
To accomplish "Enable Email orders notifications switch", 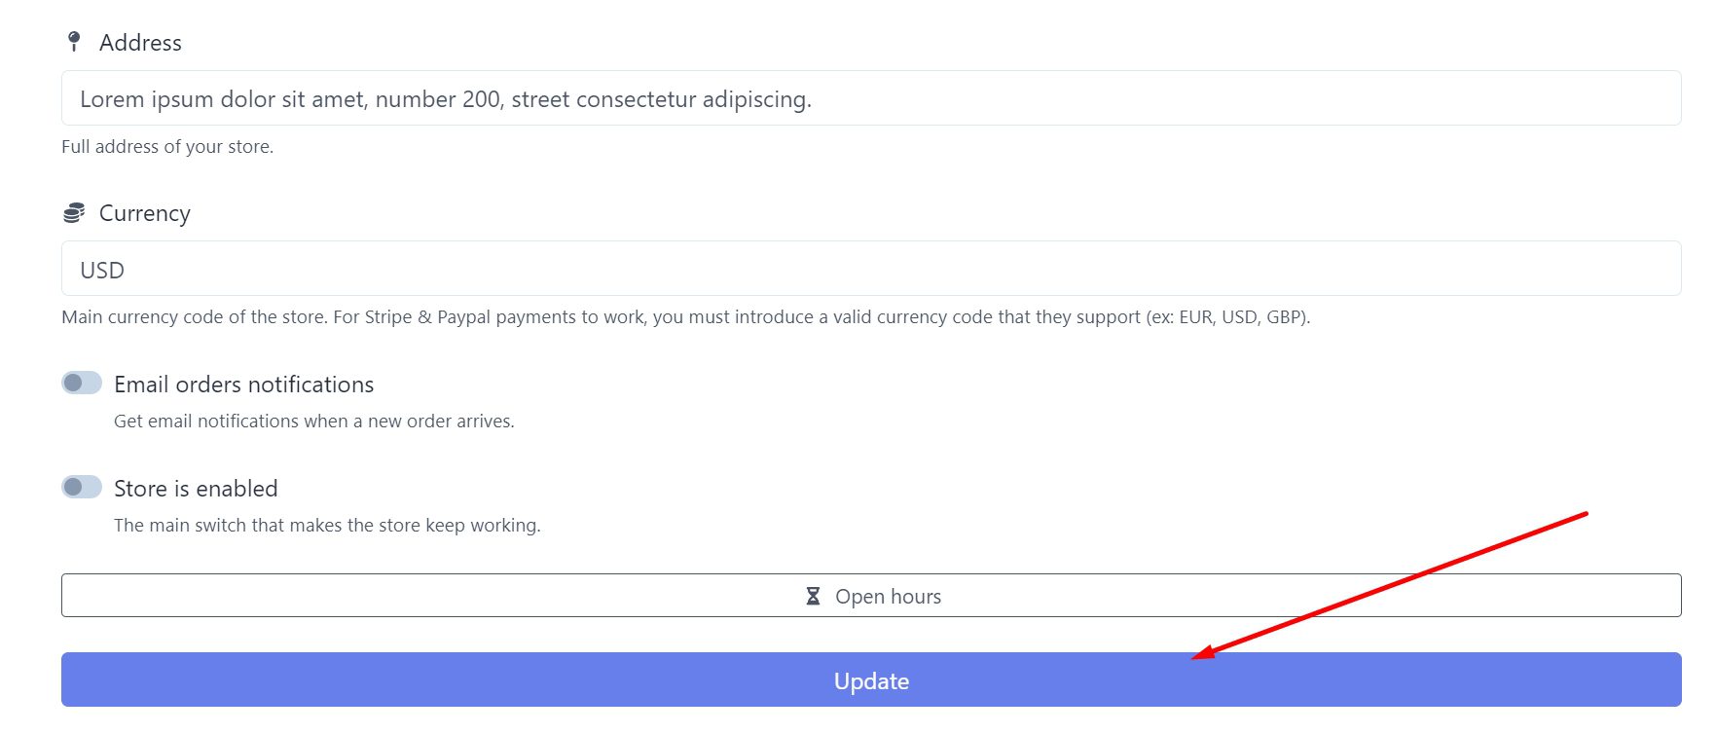I will [x=82, y=383].
